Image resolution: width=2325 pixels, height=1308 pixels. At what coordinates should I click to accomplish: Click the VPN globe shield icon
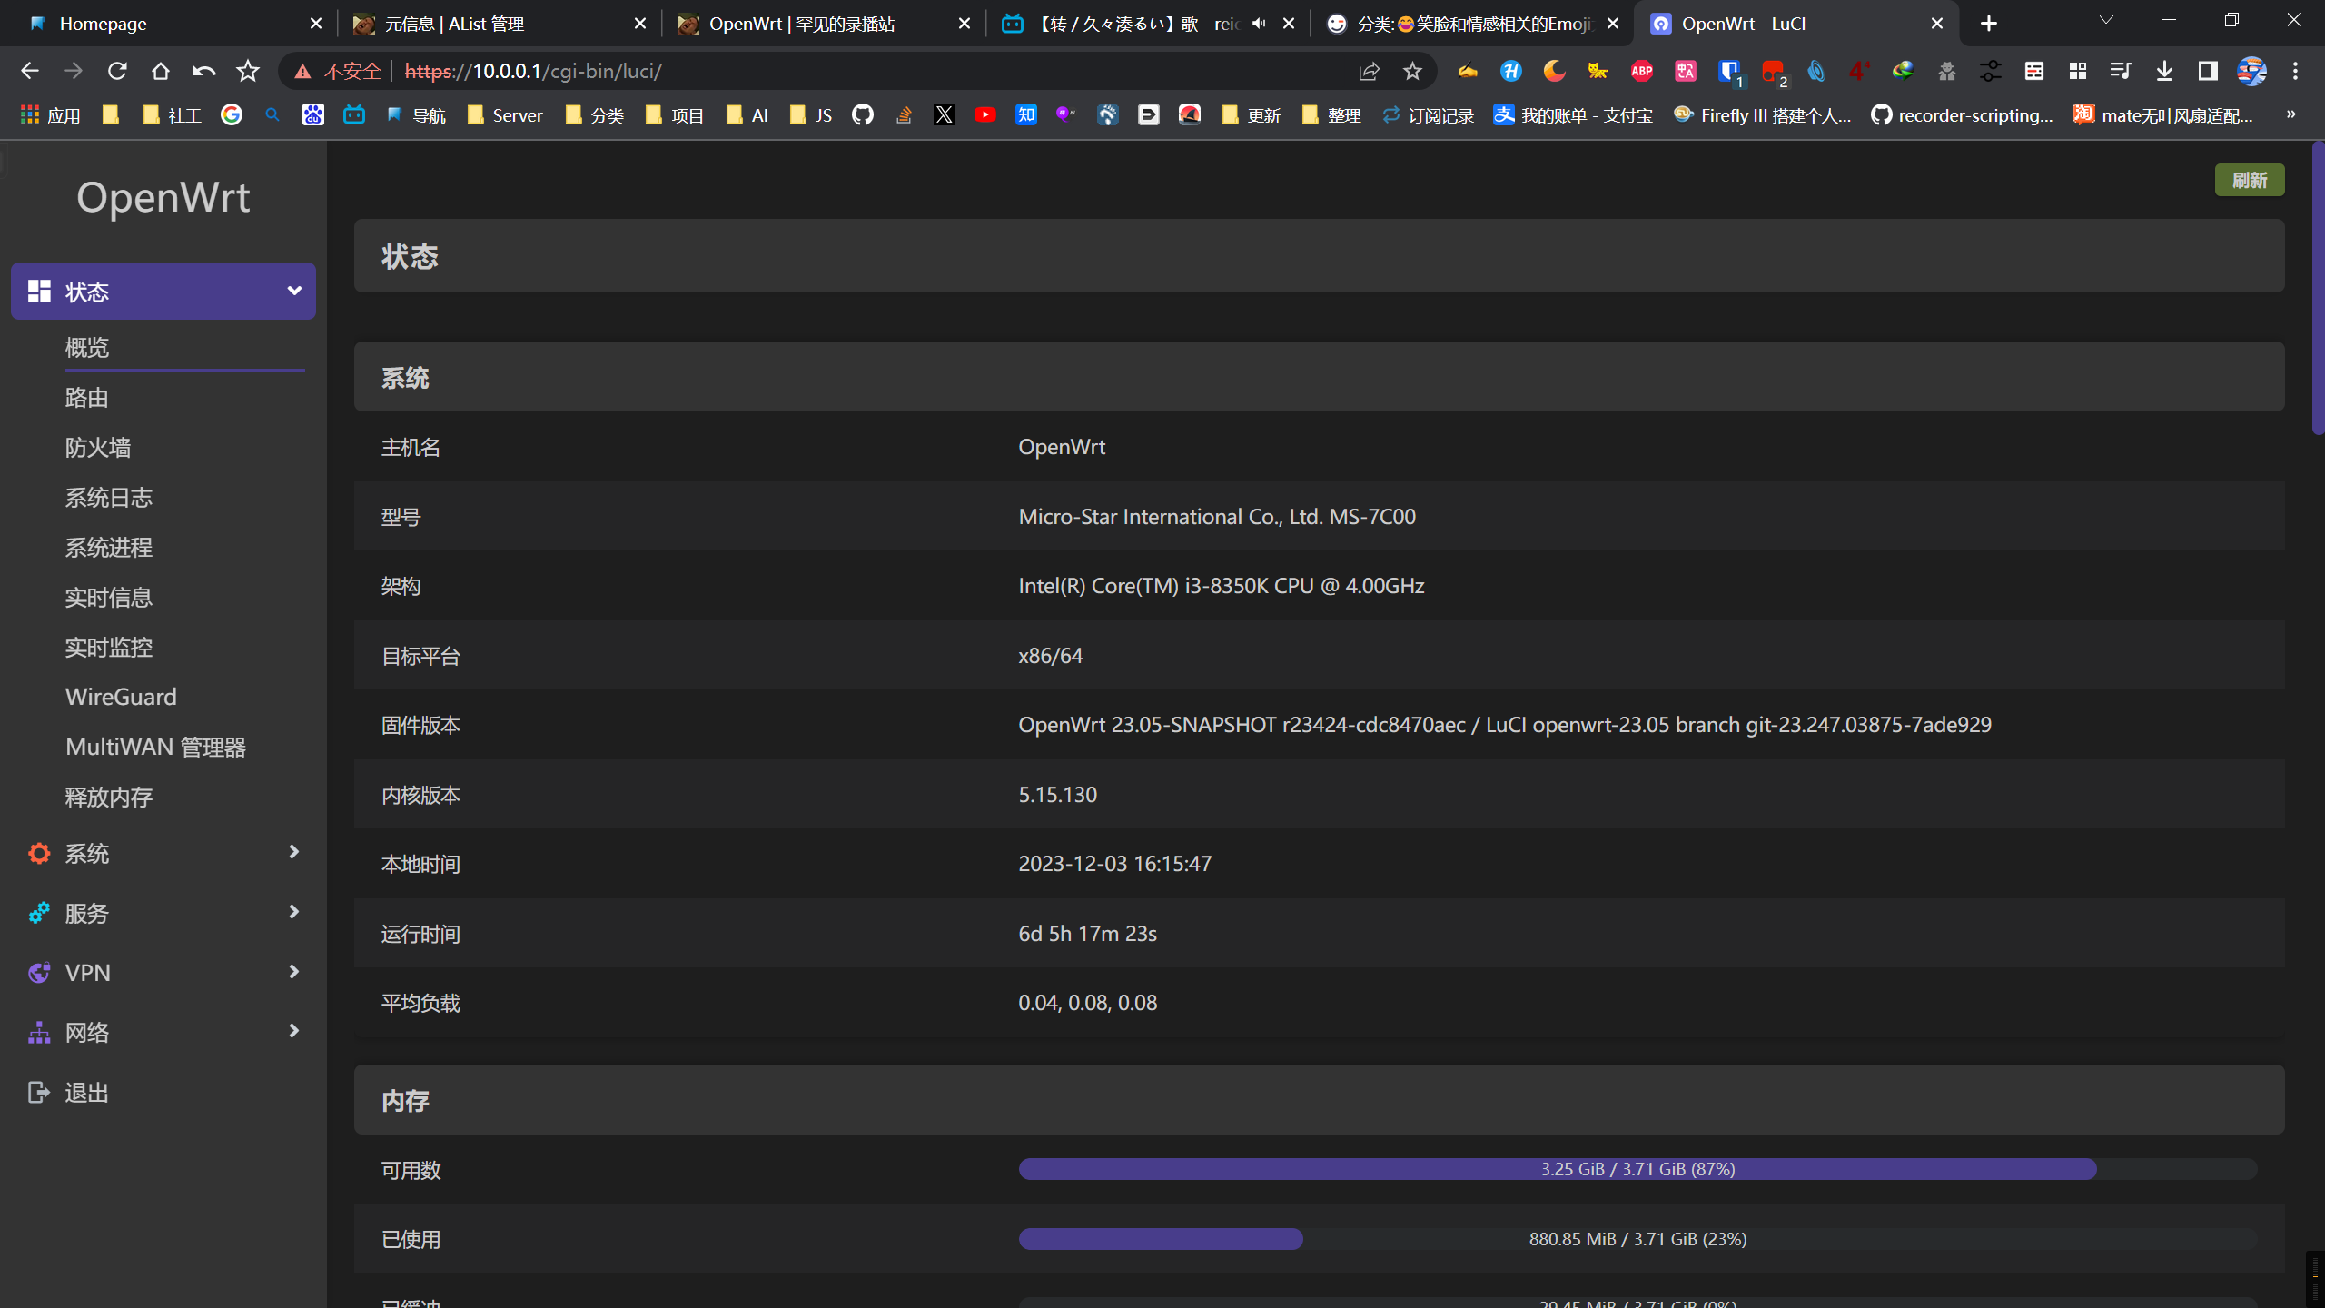(39, 972)
